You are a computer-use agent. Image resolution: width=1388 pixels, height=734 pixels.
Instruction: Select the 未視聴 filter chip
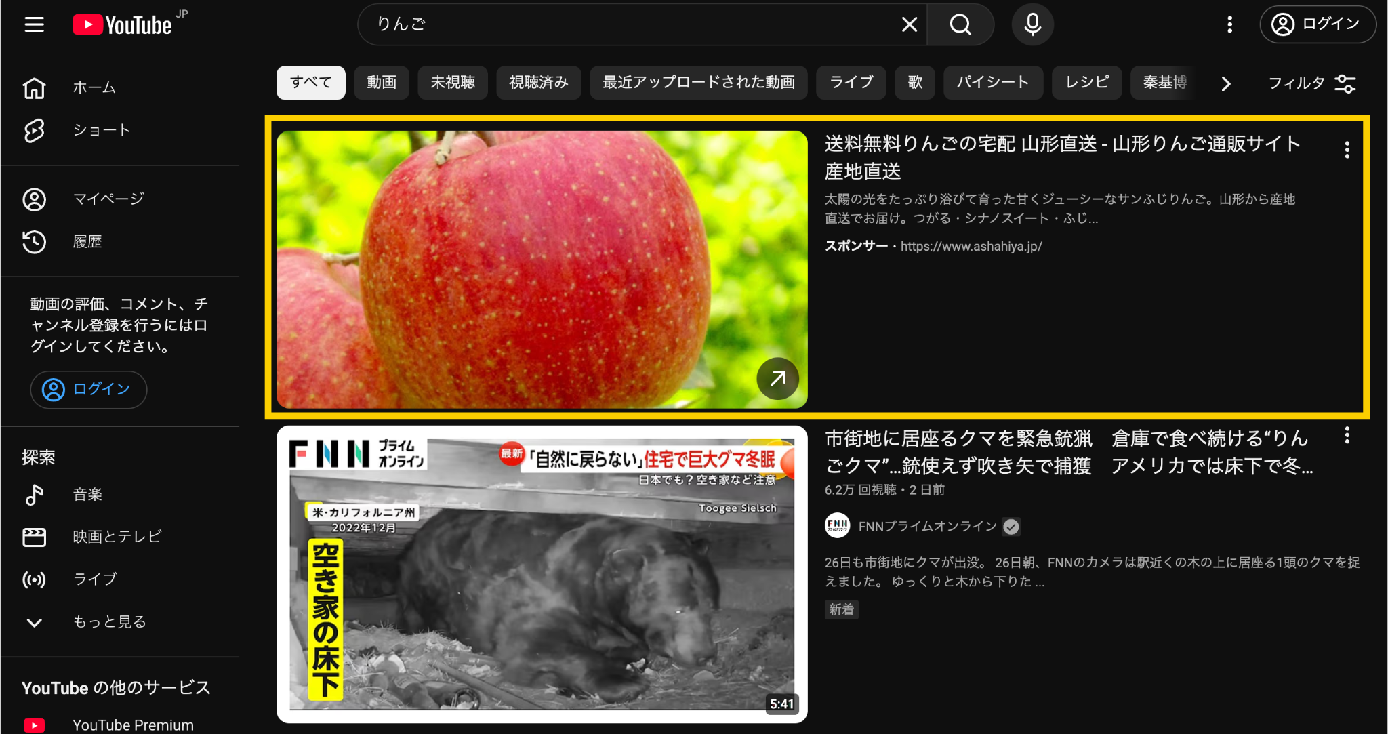(x=453, y=82)
